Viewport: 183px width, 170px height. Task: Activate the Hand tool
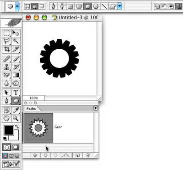point(6,118)
